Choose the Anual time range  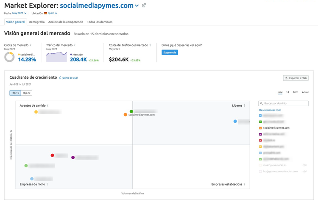pos(305,92)
